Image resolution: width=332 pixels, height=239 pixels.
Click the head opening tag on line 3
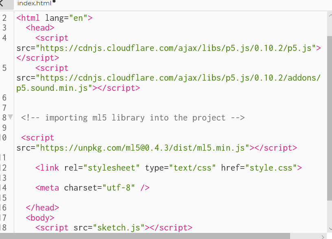[39, 27]
